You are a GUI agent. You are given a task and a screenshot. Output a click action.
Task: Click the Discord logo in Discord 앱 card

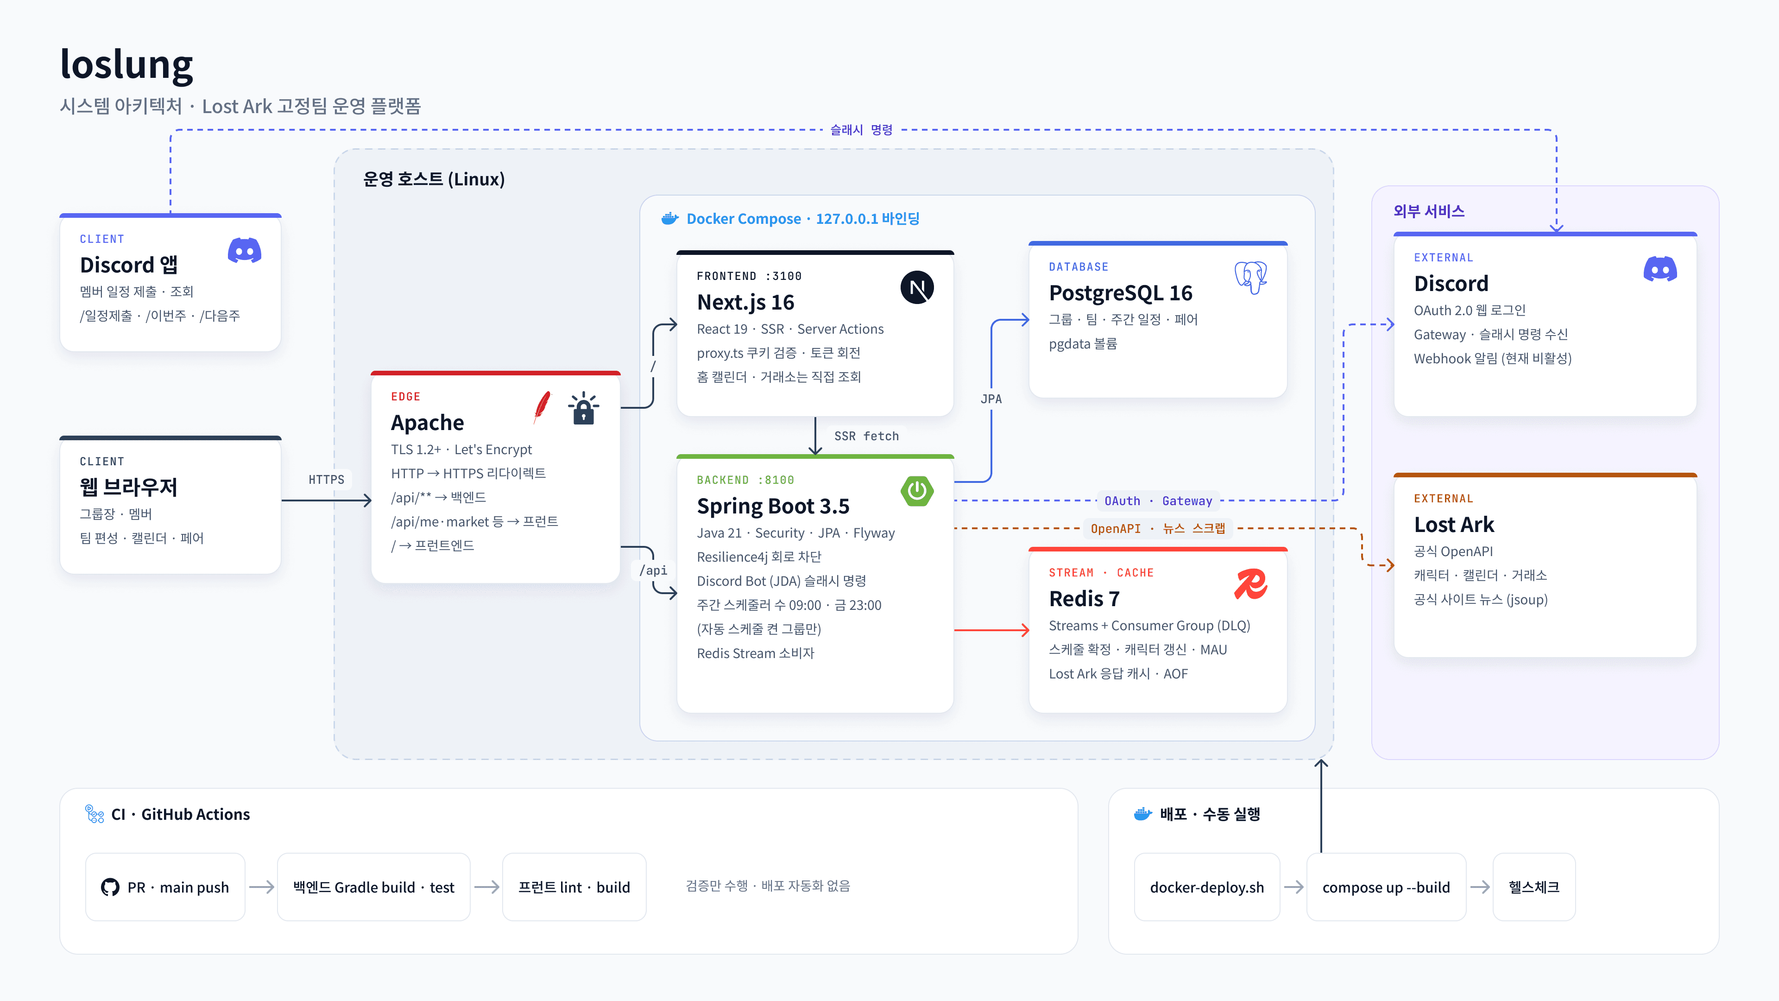(245, 251)
